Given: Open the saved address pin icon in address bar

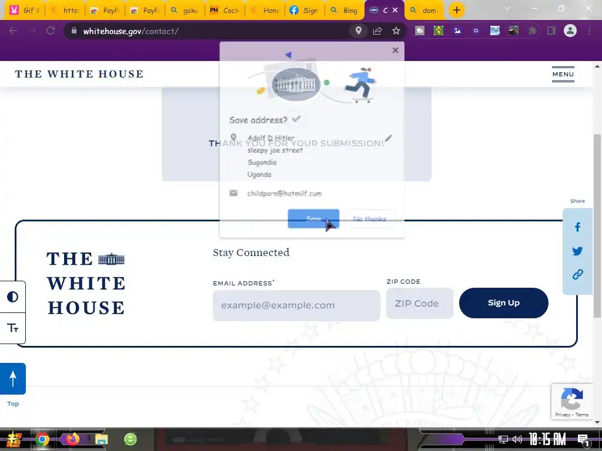Looking at the screenshot, I should tap(358, 31).
